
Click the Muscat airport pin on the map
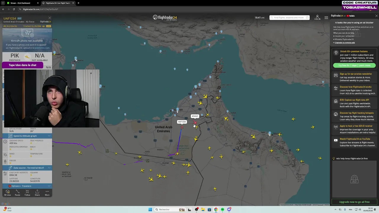270,134
